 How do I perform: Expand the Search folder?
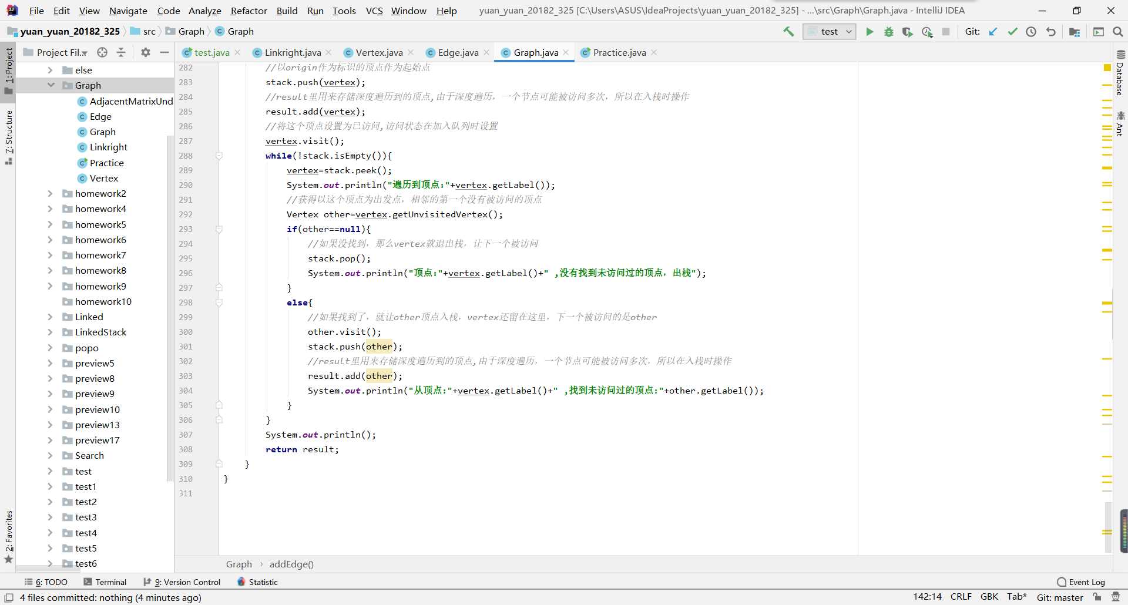[51, 455]
